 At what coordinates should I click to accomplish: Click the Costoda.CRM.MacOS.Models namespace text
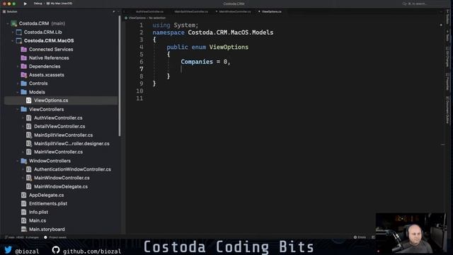tap(231, 33)
